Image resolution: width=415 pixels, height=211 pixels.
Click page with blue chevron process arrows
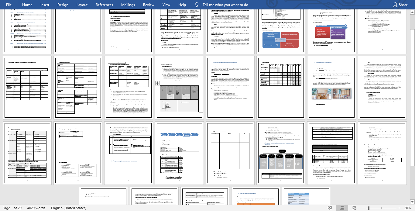[x=179, y=153]
